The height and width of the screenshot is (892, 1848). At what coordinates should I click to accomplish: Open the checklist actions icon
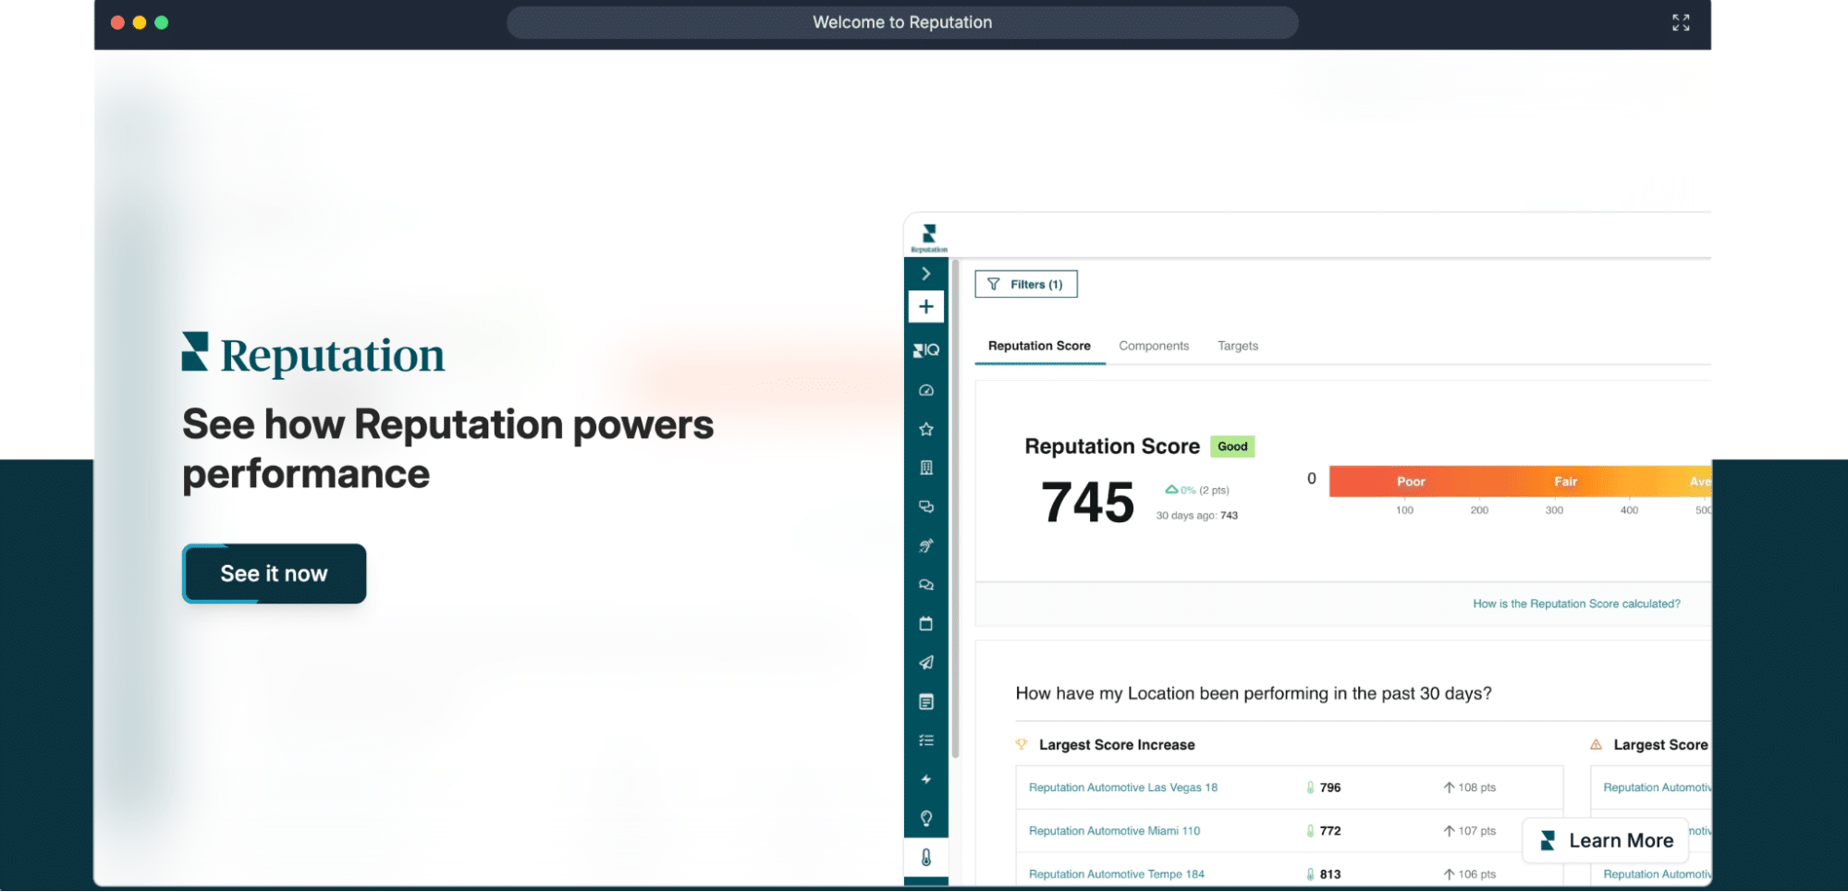pyautogui.click(x=925, y=740)
